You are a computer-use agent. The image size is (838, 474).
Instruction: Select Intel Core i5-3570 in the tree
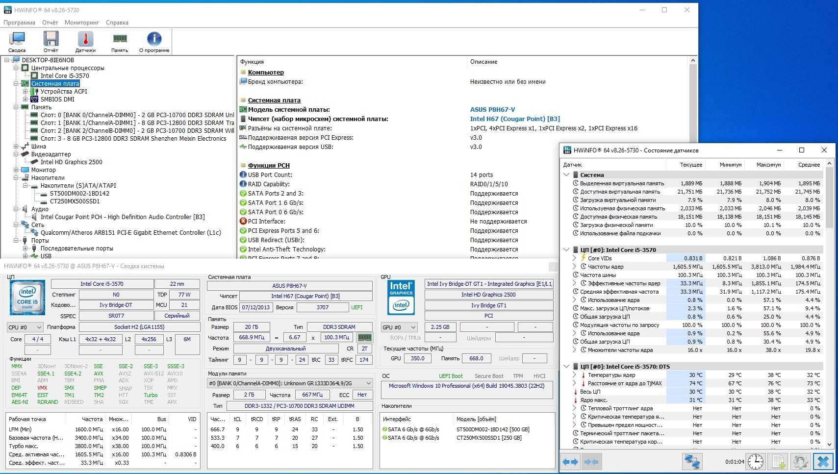(x=65, y=76)
